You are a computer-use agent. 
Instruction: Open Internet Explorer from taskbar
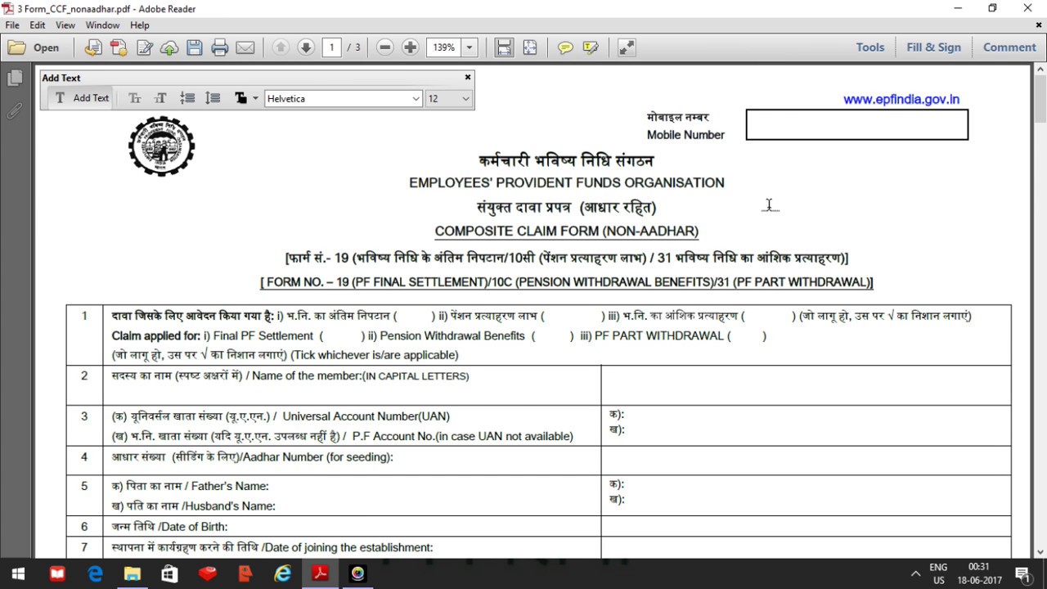point(282,574)
